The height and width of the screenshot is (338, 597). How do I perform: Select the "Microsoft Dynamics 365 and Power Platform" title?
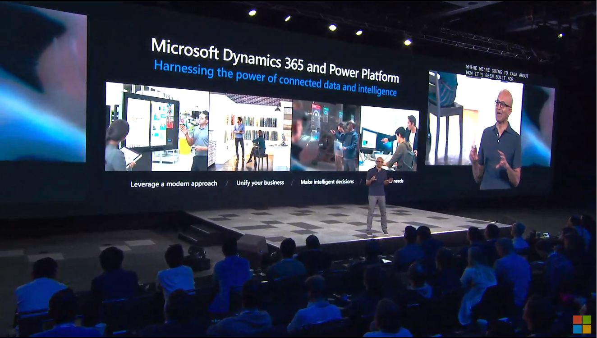click(275, 60)
